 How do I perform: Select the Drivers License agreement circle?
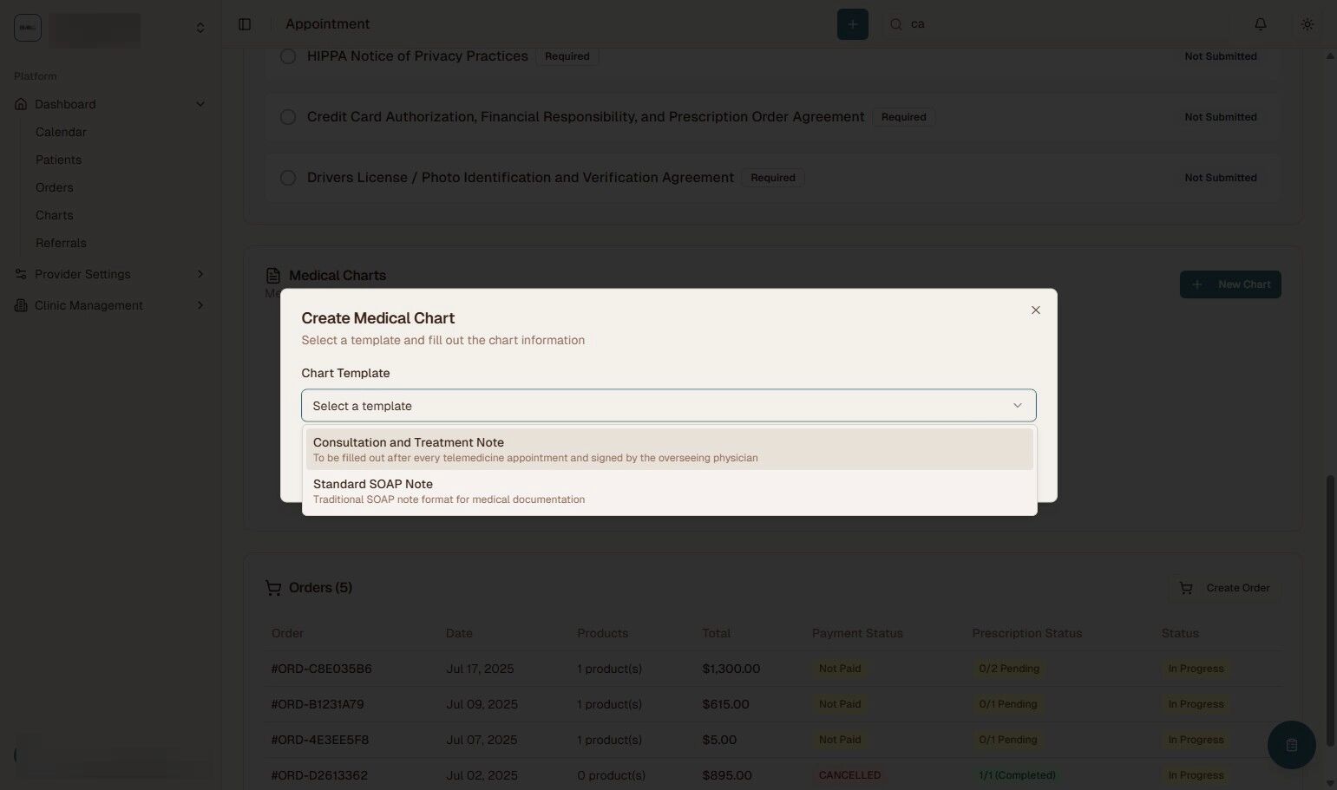(x=288, y=178)
